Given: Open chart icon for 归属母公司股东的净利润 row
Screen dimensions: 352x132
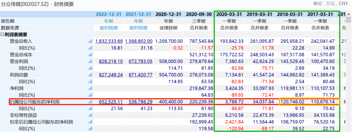Looking at the screenshot, I should 90,102.
